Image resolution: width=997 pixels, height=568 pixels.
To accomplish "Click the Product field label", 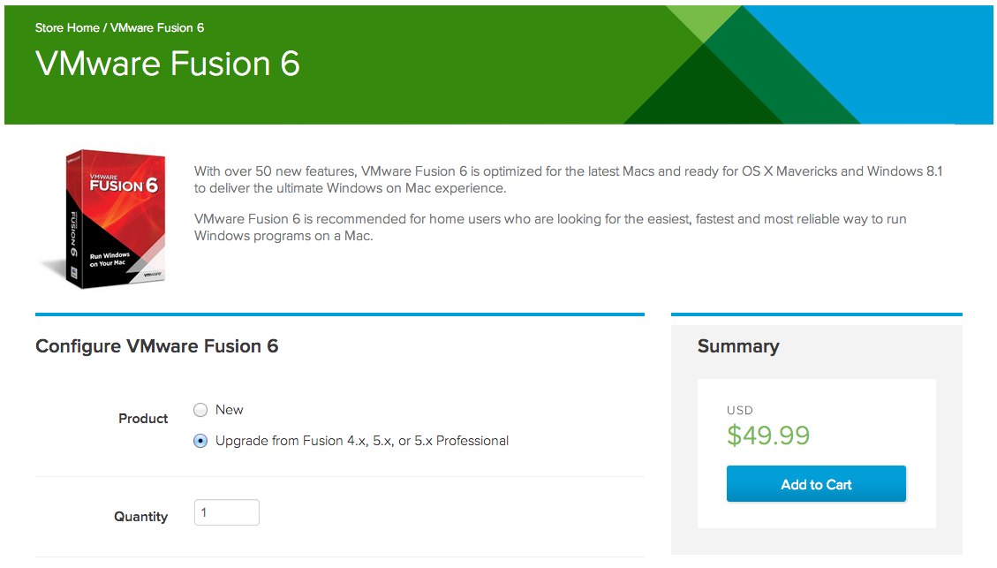I will [x=143, y=419].
